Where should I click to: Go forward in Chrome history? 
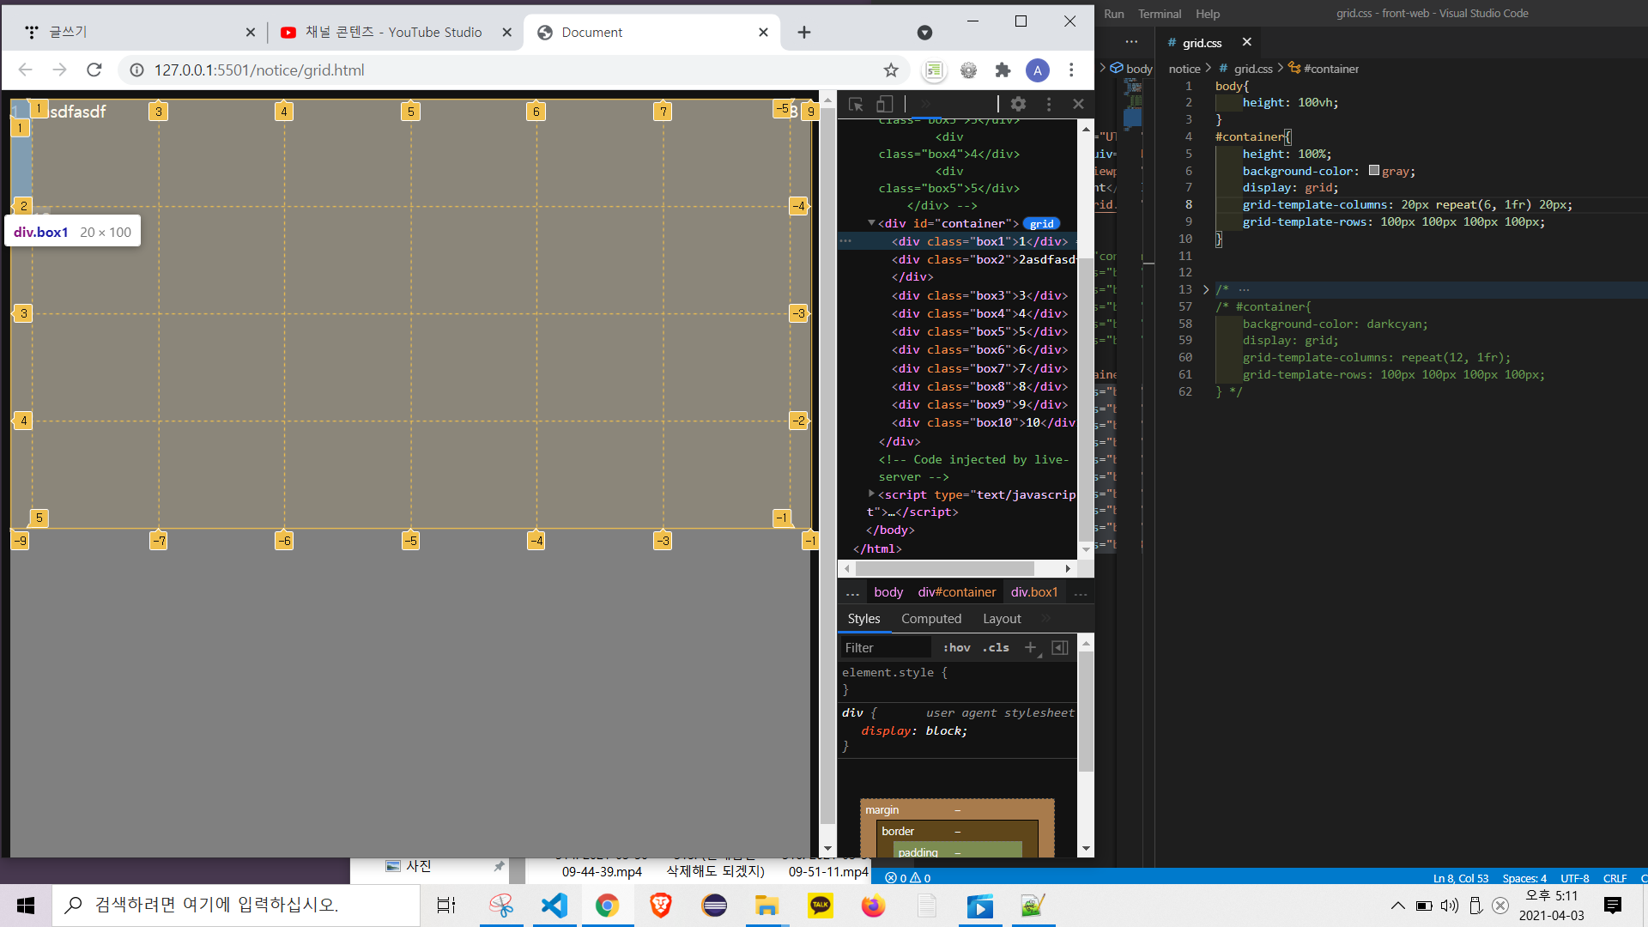click(59, 70)
